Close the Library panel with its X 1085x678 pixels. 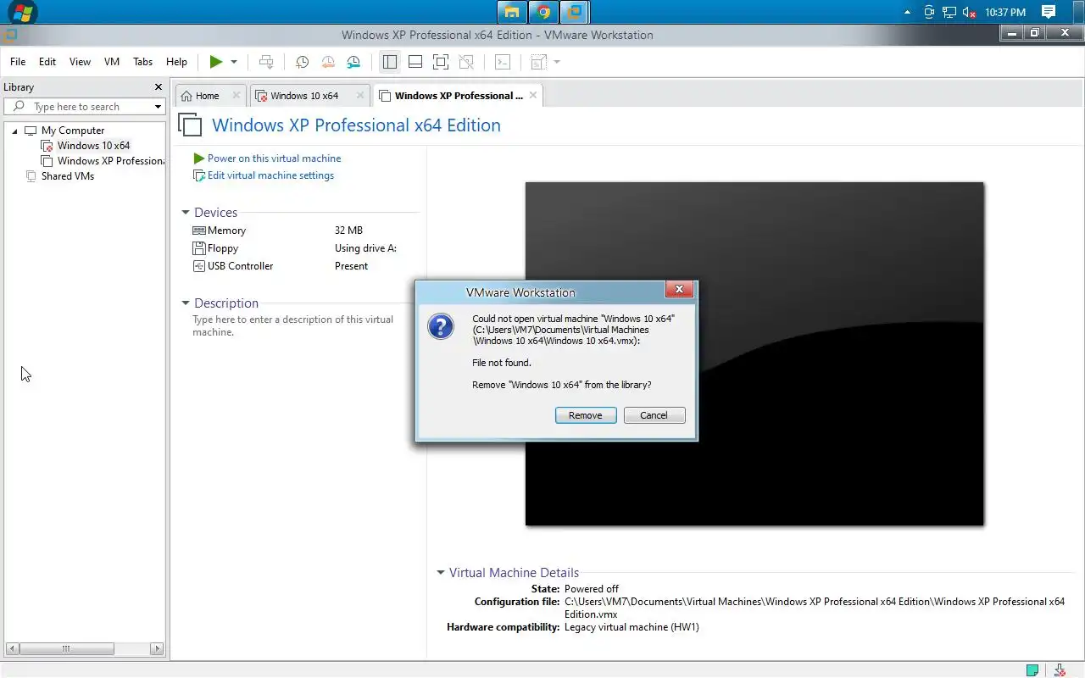pyautogui.click(x=158, y=86)
